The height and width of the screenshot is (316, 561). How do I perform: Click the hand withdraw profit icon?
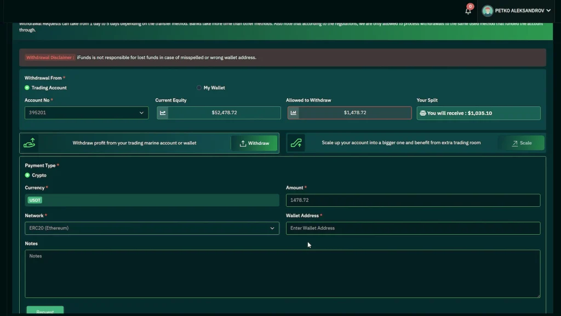click(29, 143)
